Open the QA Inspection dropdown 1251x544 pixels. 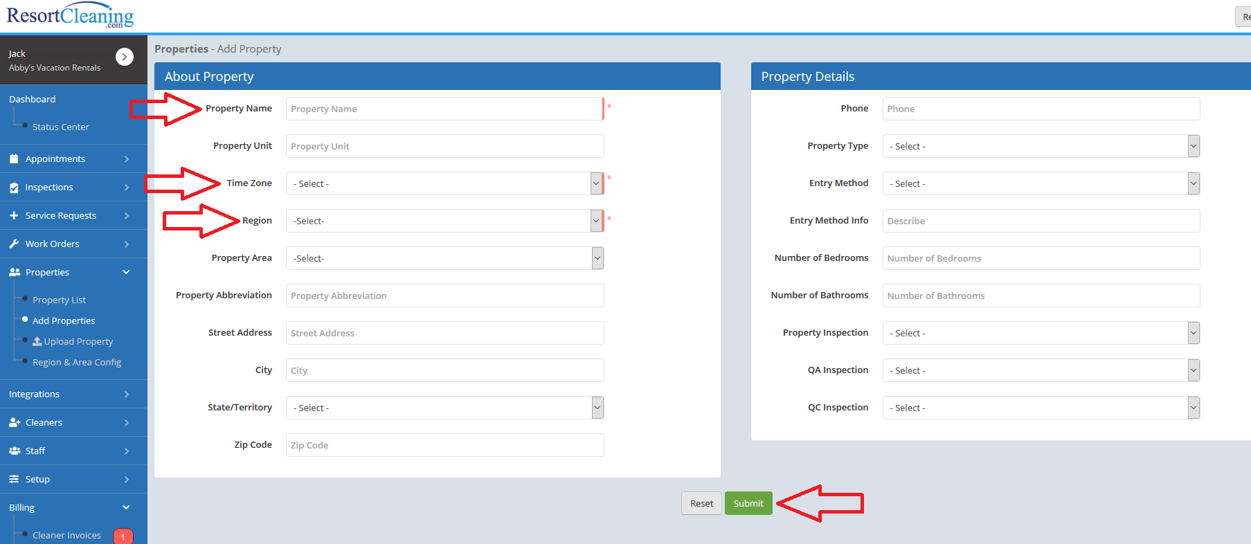coord(1041,370)
